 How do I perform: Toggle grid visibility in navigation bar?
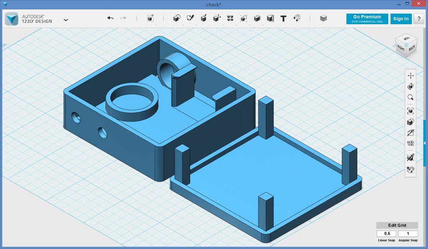point(410,143)
